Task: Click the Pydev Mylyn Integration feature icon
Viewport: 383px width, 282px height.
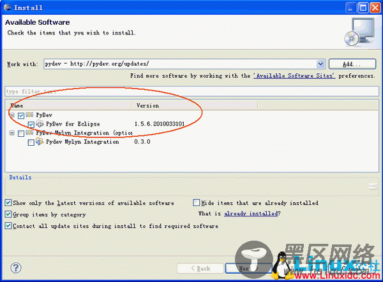Action: pyautogui.click(x=40, y=141)
